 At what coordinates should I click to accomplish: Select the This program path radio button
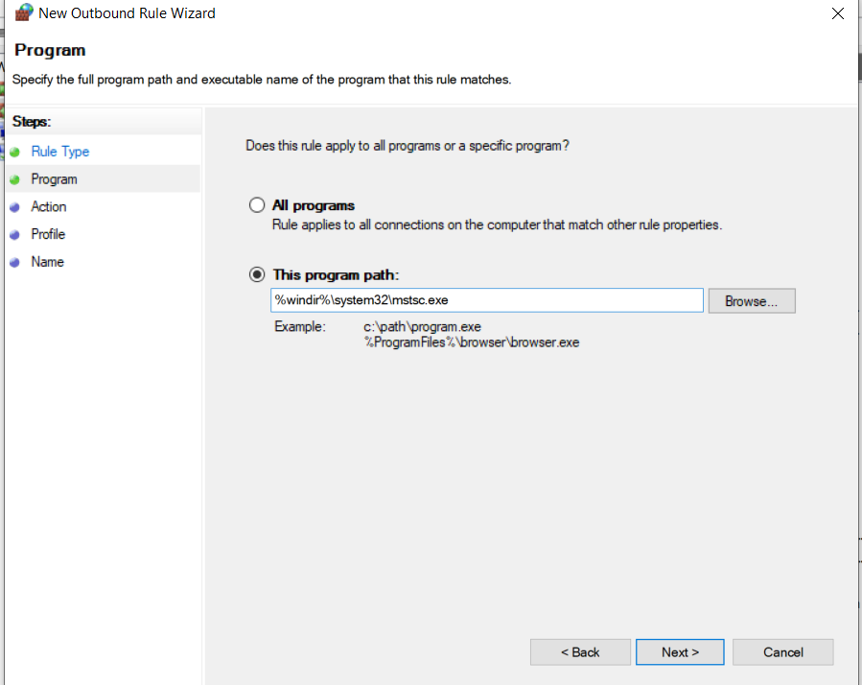click(256, 274)
